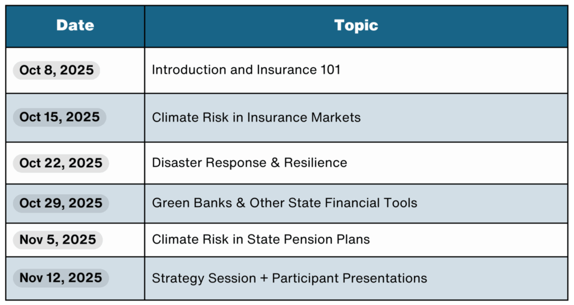
Task: Click the ampersand in Disaster Response row
Action: tap(275, 163)
